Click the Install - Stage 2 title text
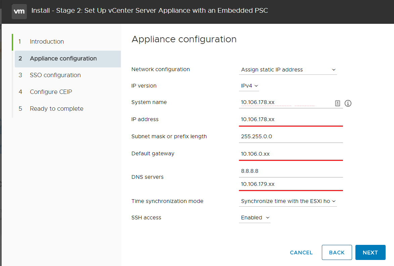The width and height of the screenshot is (394, 266). (149, 10)
